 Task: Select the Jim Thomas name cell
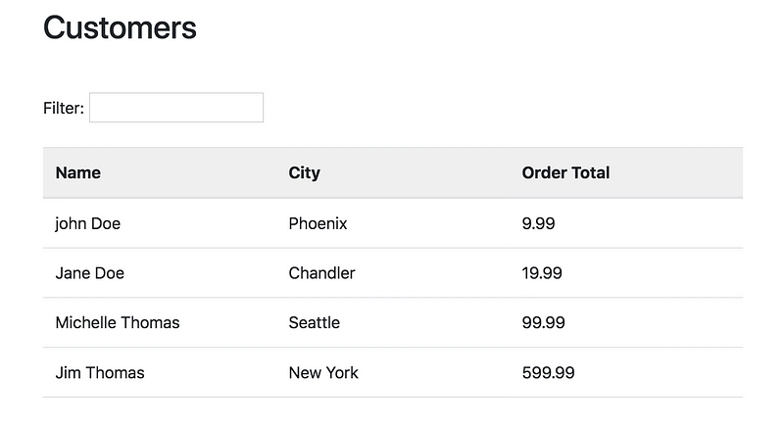click(100, 372)
